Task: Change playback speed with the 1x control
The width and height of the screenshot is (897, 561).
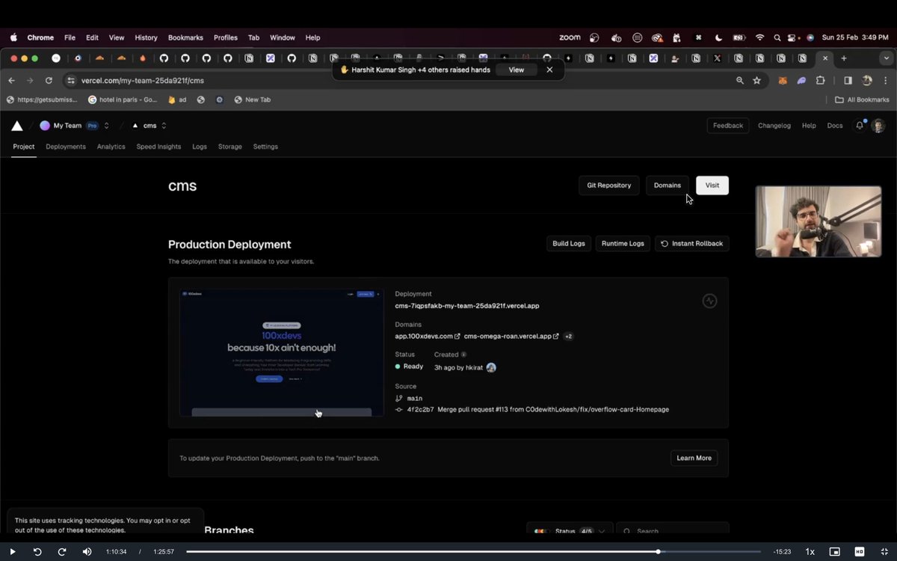Action: point(810,551)
